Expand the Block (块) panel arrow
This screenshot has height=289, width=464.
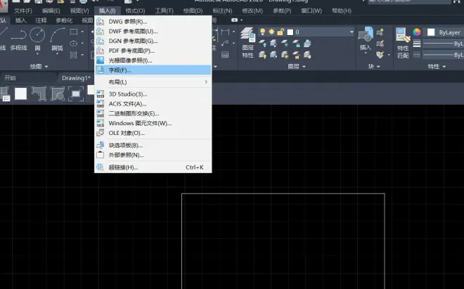coord(379,67)
